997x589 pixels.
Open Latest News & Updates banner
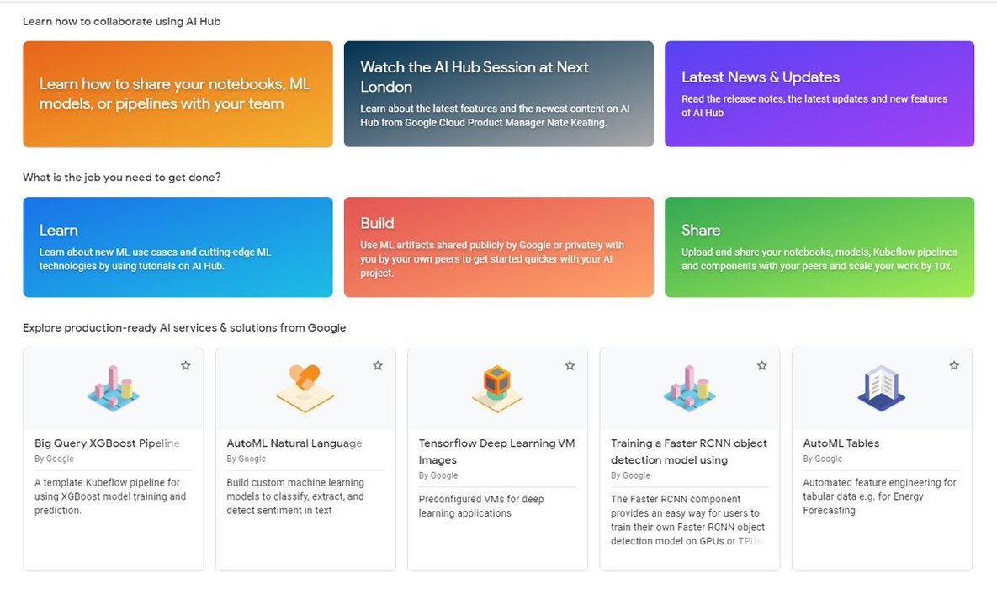click(x=819, y=94)
